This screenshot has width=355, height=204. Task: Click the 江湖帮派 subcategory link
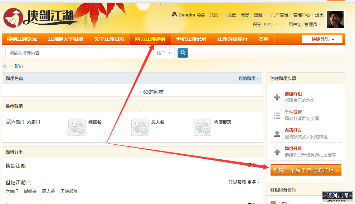coord(237,182)
